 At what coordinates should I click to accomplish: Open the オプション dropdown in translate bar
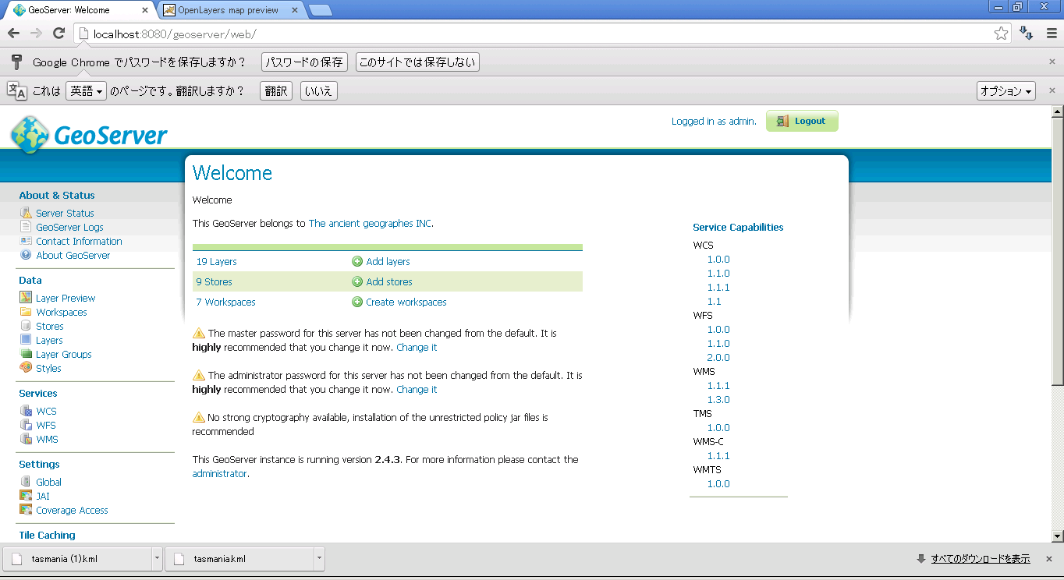point(1005,91)
